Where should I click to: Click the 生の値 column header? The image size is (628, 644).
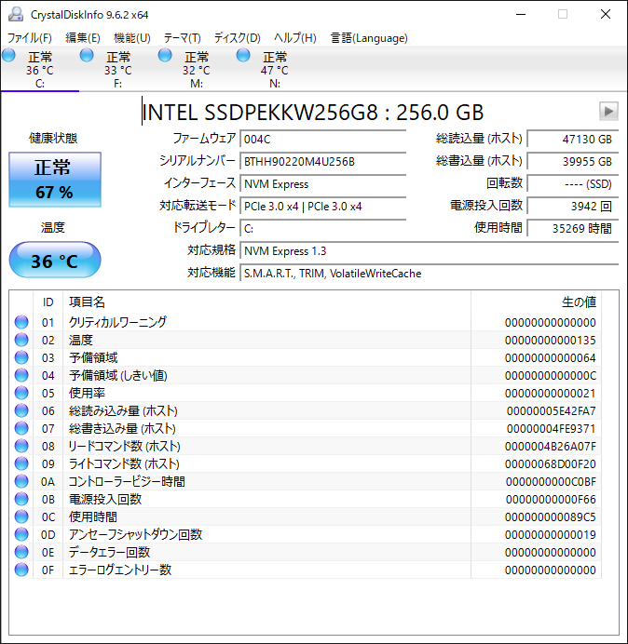pos(578,302)
